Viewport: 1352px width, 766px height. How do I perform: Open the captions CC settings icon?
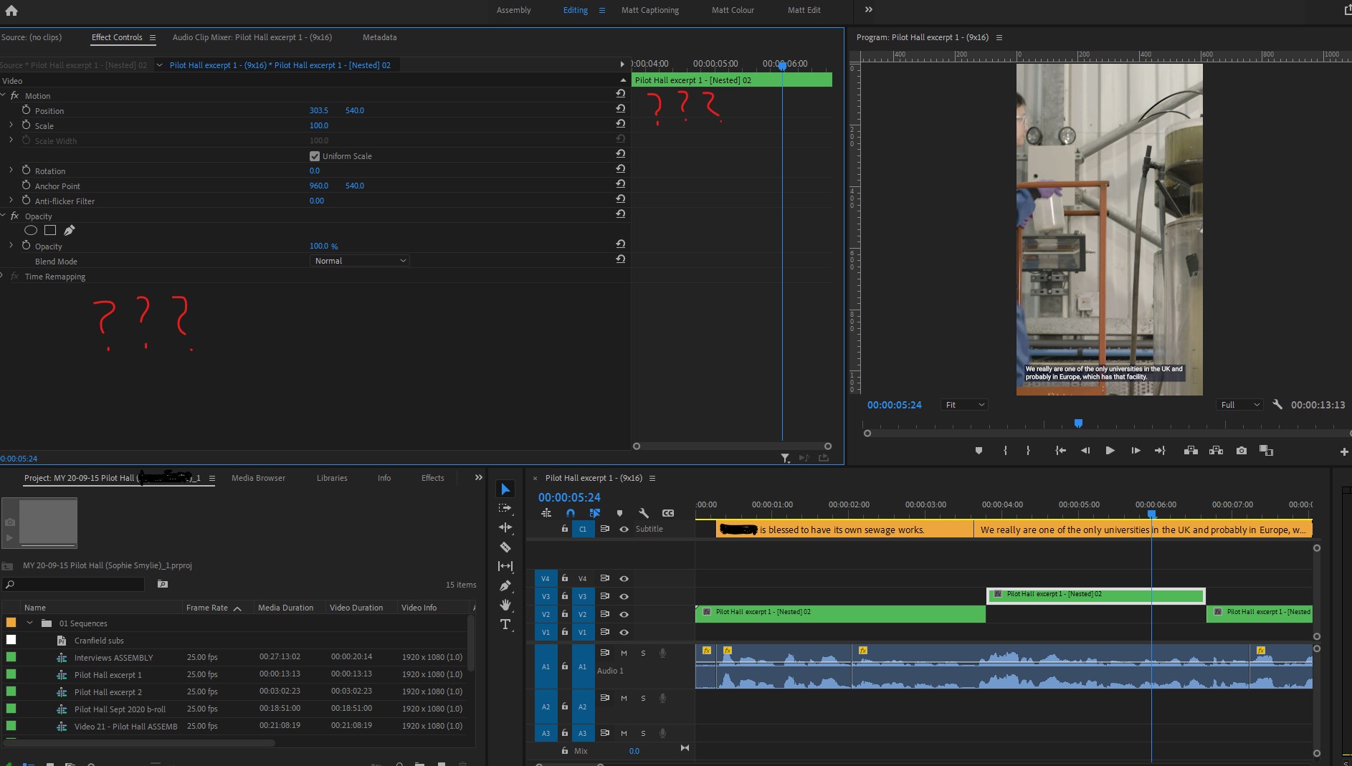668,513
